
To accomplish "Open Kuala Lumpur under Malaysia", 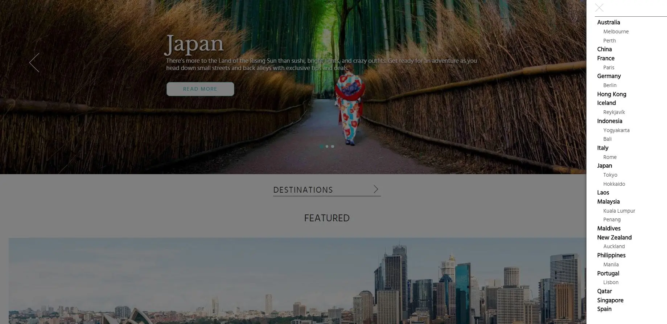I will [x=619, y=211].
